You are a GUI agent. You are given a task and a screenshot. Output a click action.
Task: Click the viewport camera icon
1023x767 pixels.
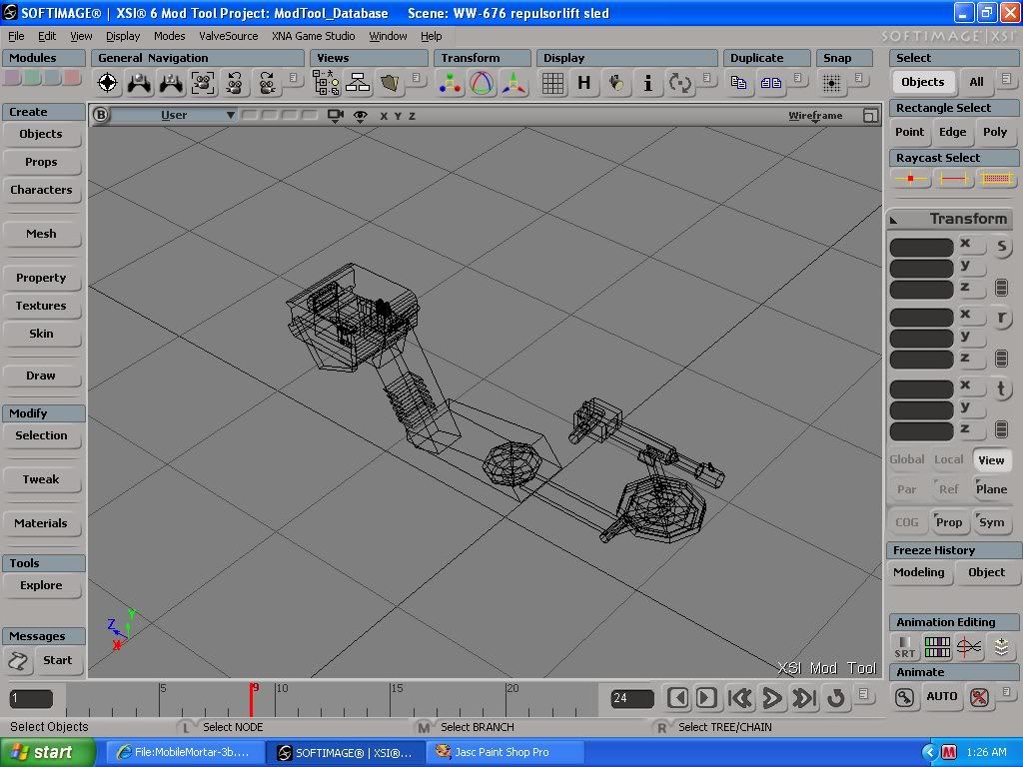pos(336,116)
